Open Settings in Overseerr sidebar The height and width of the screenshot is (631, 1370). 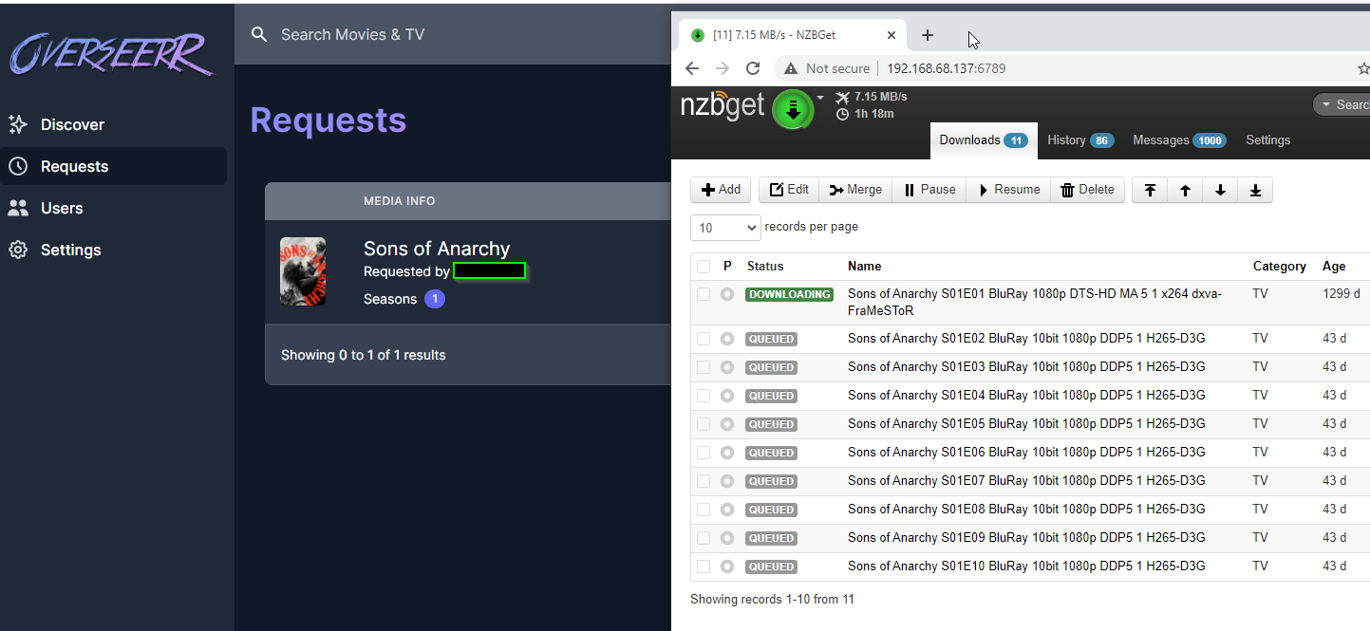[70, 250]
